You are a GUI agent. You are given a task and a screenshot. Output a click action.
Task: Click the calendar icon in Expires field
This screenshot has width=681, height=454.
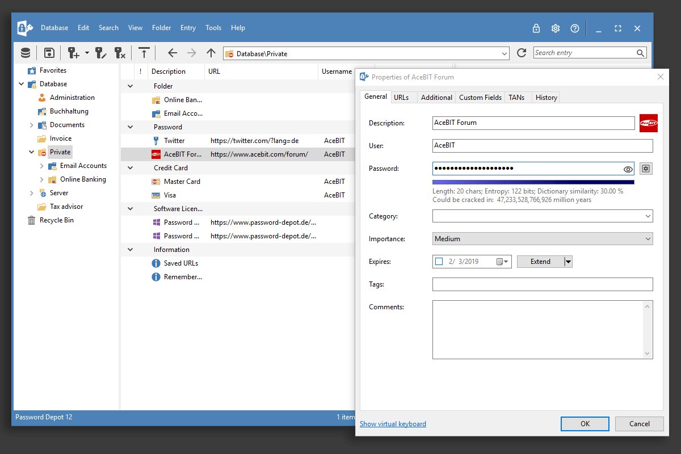502,262
